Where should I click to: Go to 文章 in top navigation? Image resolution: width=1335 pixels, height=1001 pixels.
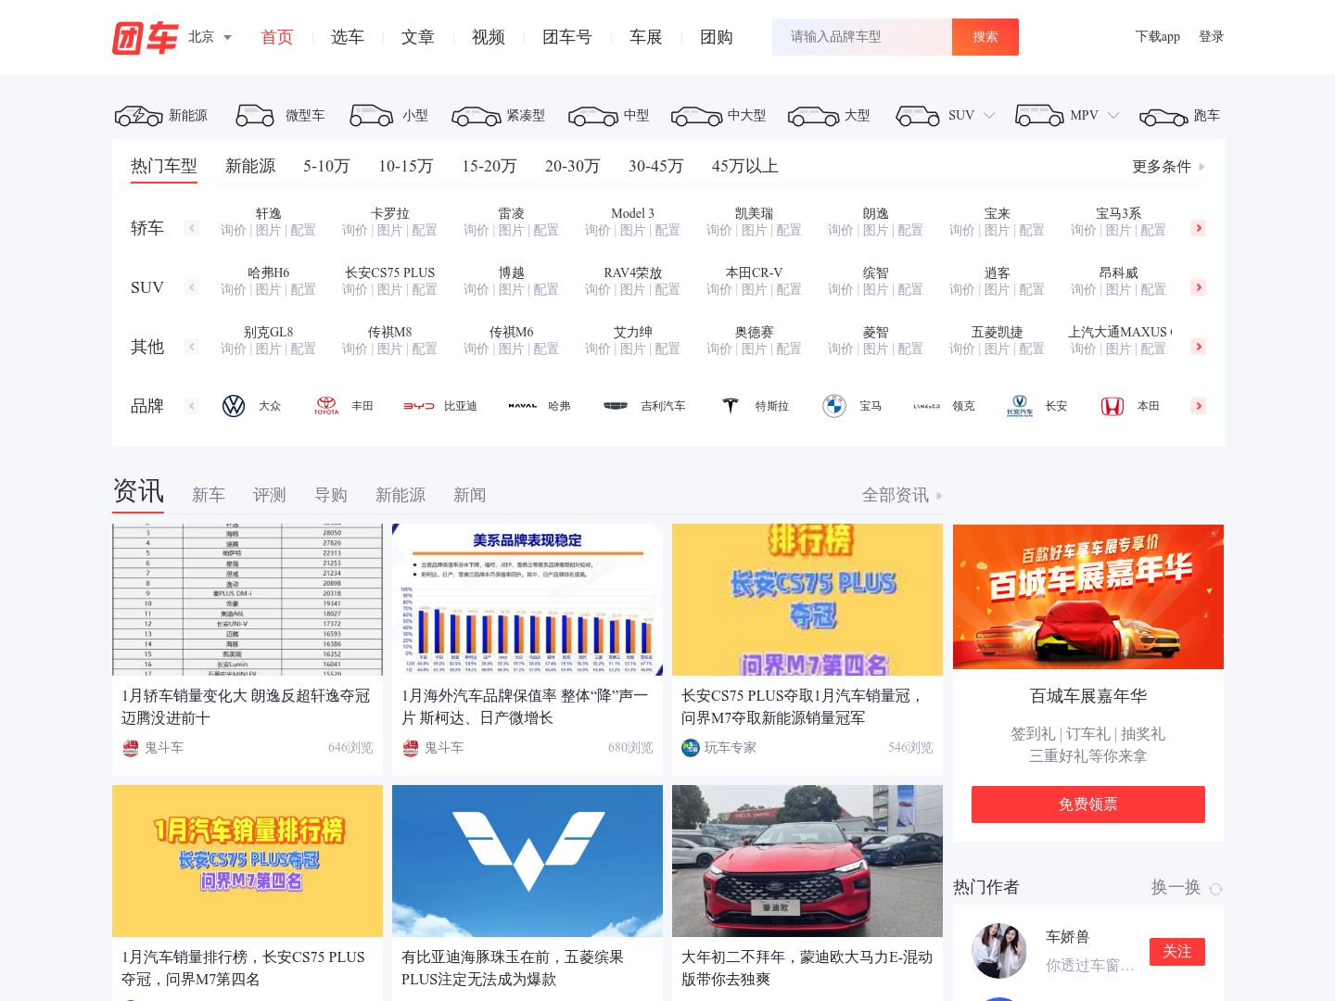(418, 37)
